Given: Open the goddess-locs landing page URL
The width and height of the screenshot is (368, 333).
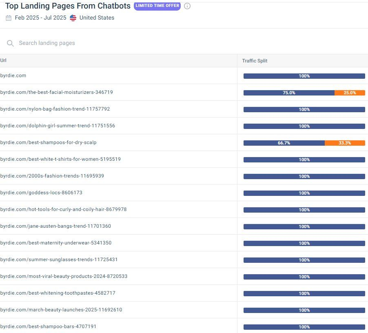Looking at the screenshot, I should coord(41,193).
